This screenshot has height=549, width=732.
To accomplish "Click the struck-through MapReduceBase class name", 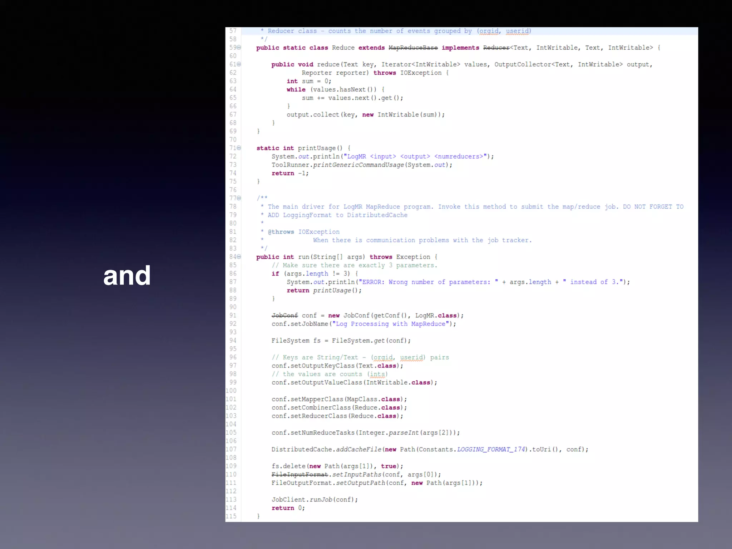I will (x=413, y=48).
